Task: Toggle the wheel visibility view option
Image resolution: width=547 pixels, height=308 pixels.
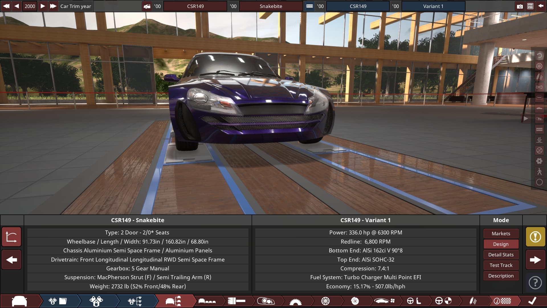Action: (x=539, y=66)
